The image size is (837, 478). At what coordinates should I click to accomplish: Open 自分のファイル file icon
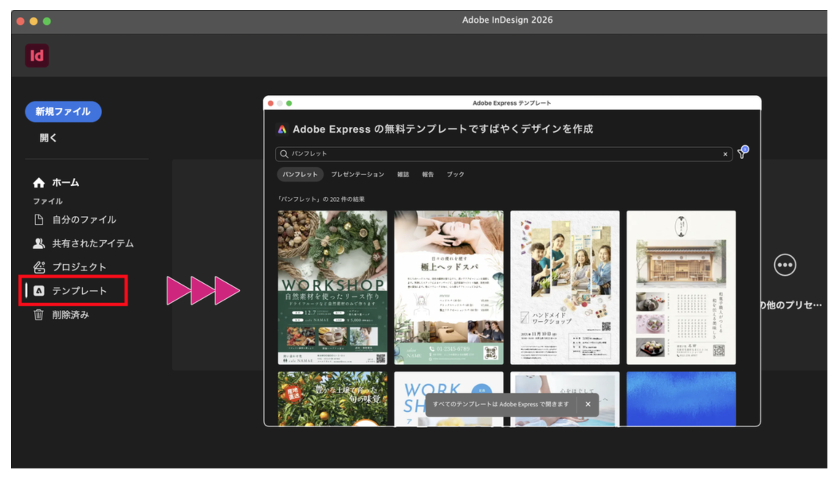pyautogui.click(x=39, y=220)
